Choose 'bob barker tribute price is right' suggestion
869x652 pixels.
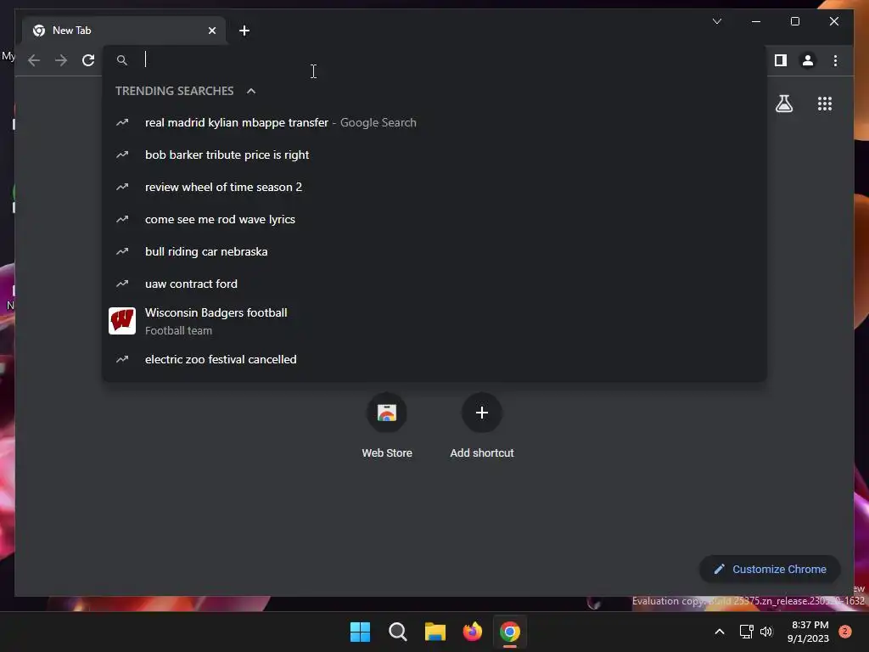click(434, 155)
